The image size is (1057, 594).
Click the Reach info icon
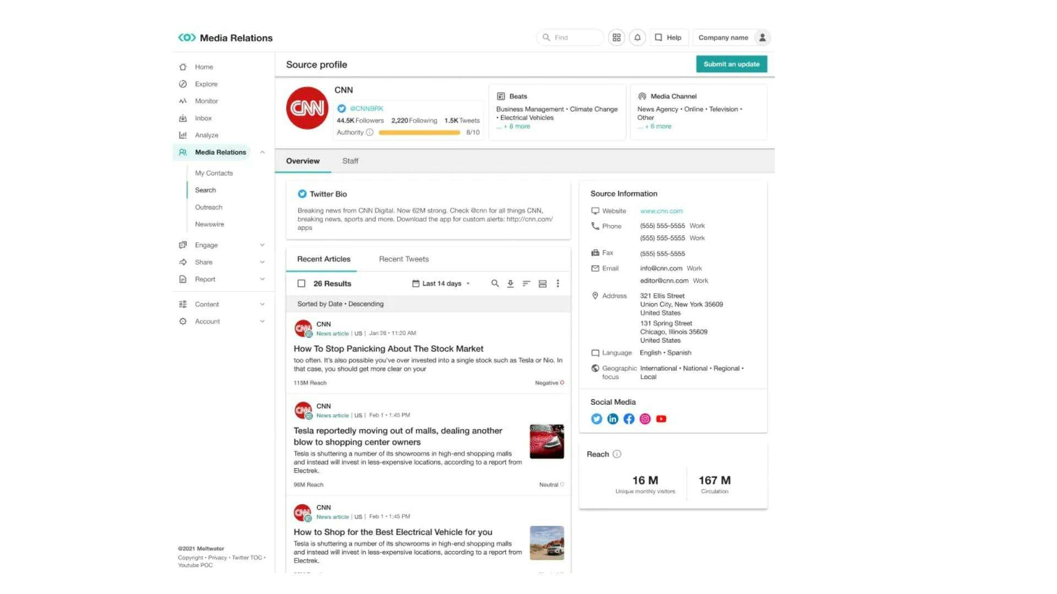617,454
